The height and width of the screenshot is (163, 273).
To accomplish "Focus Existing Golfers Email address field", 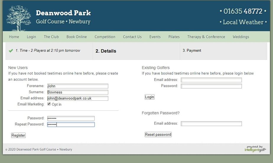I will (211, 80).
